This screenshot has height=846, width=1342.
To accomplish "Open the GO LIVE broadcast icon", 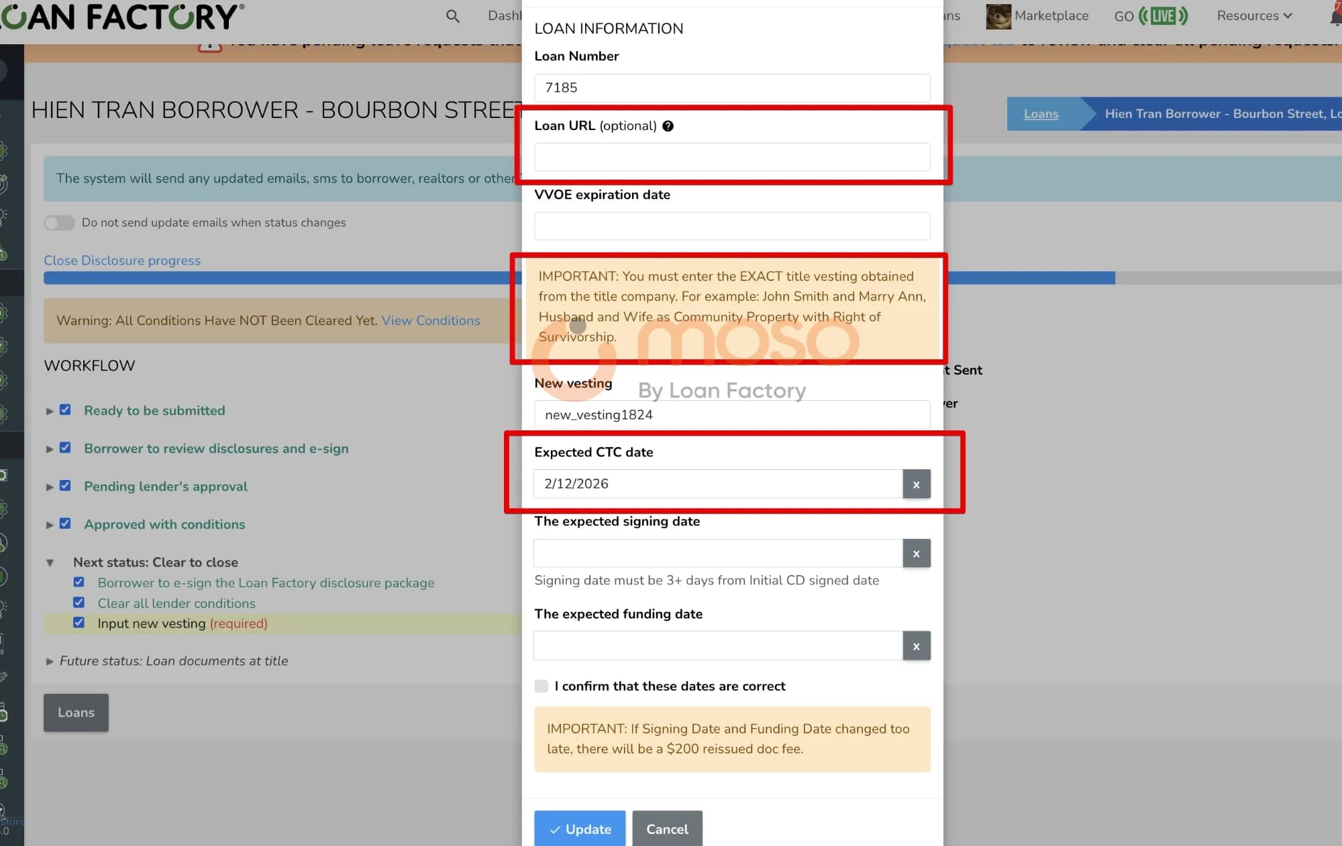I will click(1163, 16).
